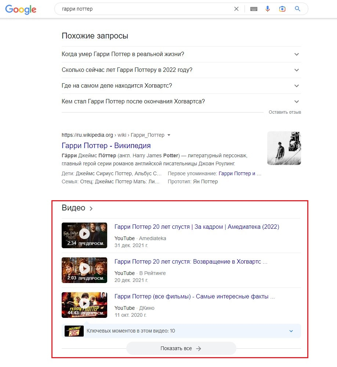
Task: Open the dropdown arrow next to Wikipedia URL
Action: pos(169,135)
